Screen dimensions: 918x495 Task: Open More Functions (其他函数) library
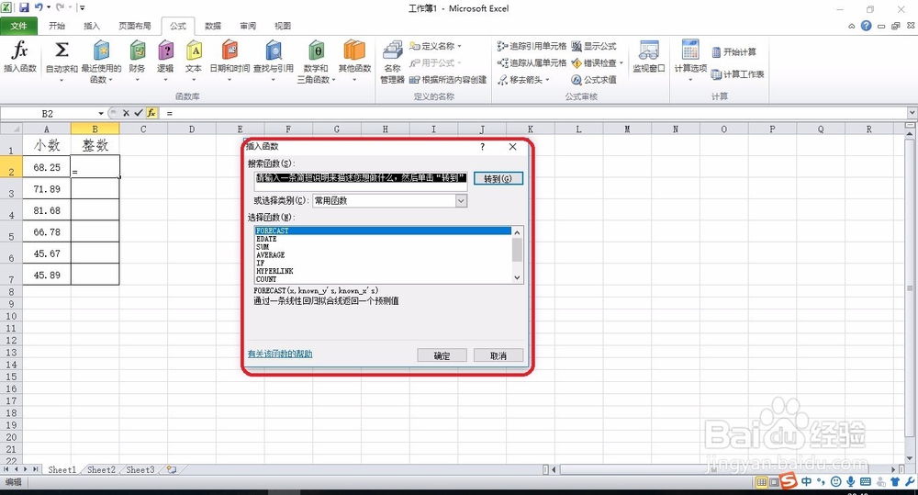click(x=354, y=62)
